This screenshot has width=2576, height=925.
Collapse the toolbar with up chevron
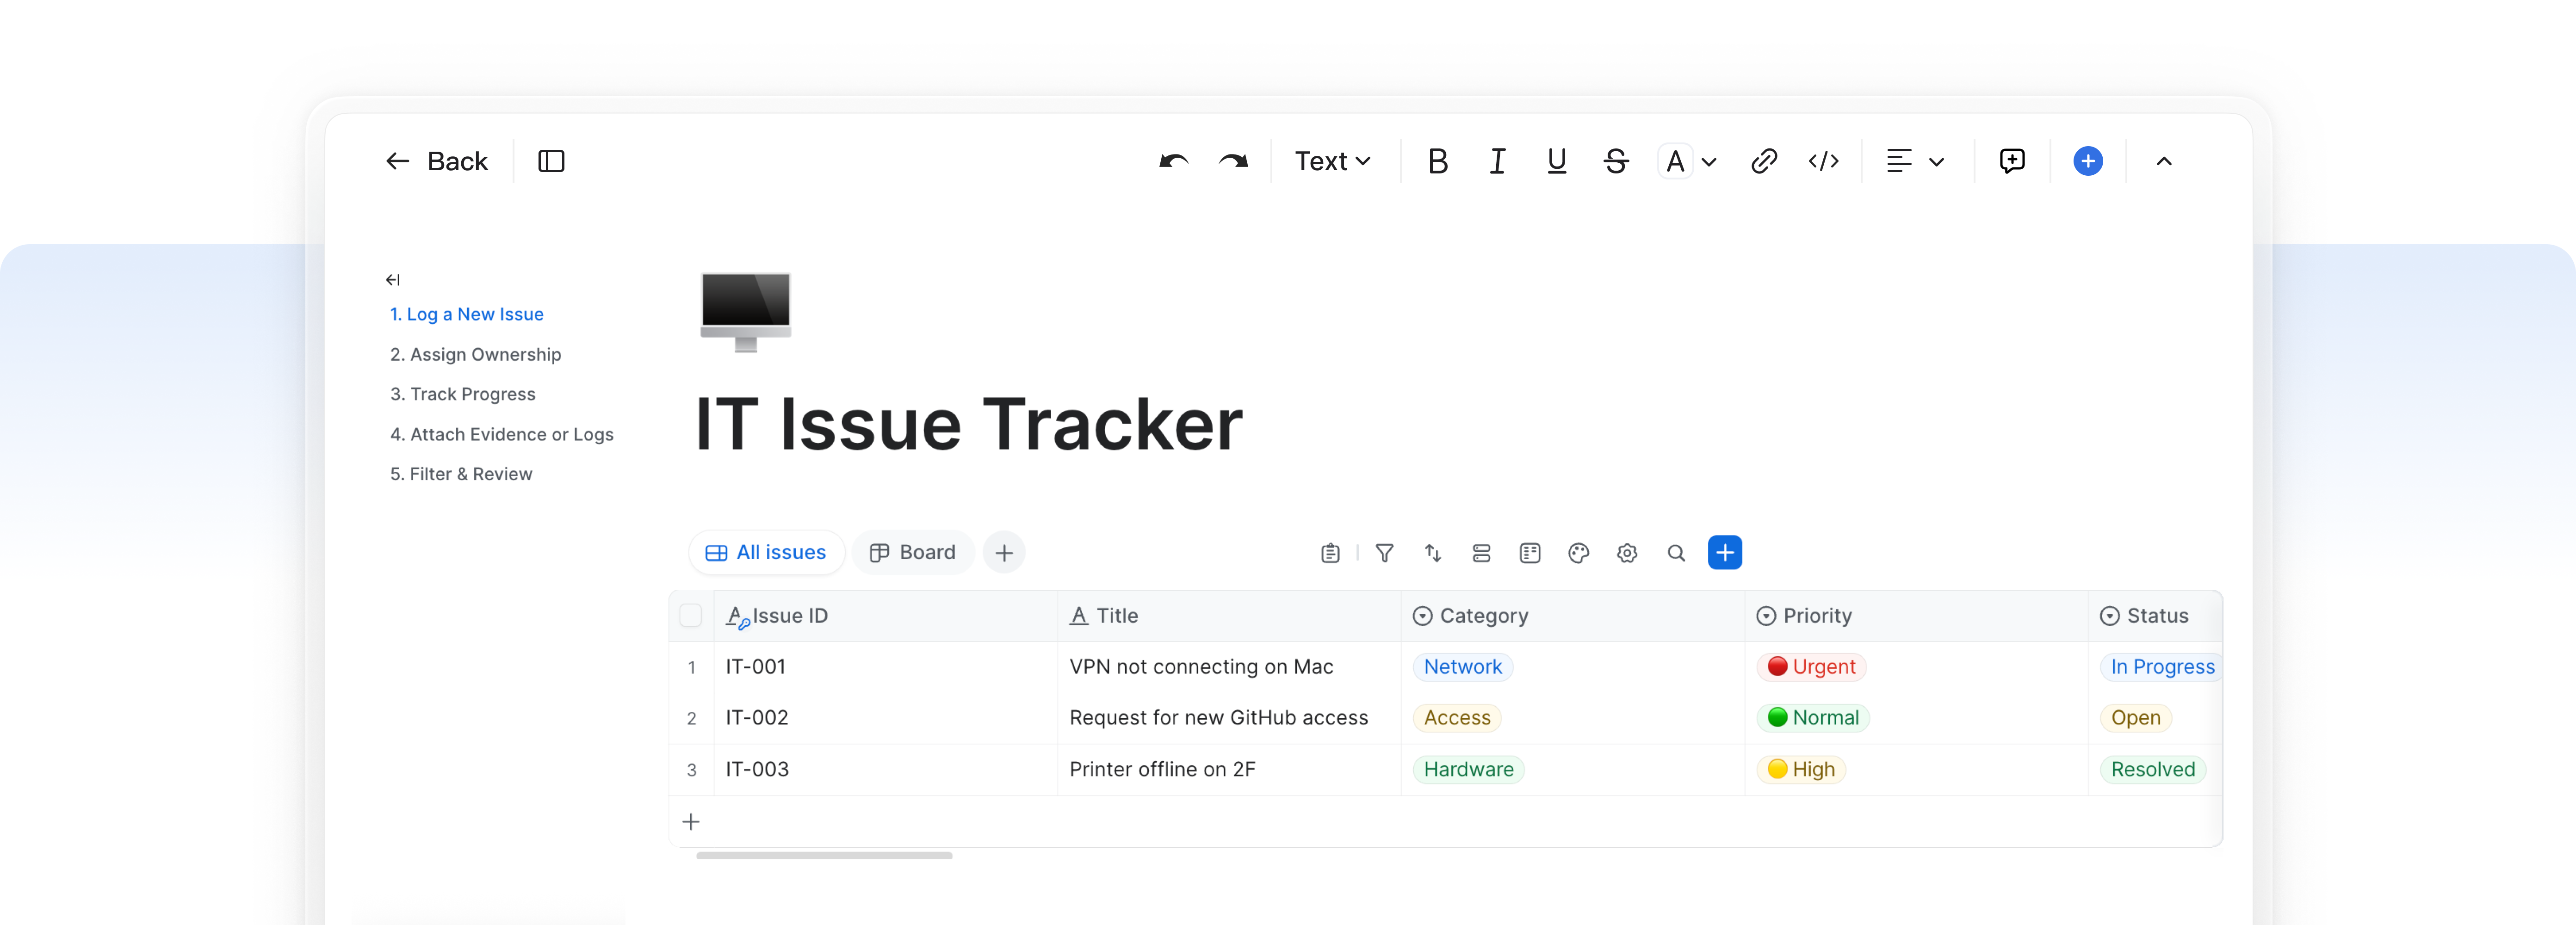point(2164,161)
